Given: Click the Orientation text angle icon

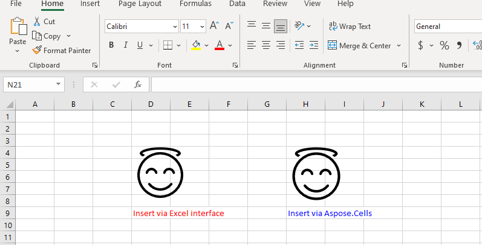Looking at the screenshot, I should click(x=299, y=26).
